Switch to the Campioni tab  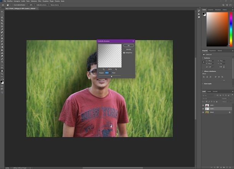(x=211, y=10)
